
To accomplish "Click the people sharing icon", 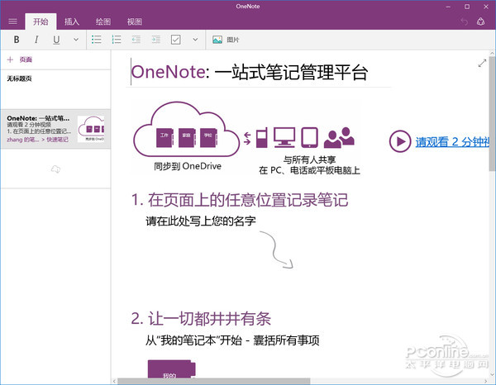I will click(339, 138).
